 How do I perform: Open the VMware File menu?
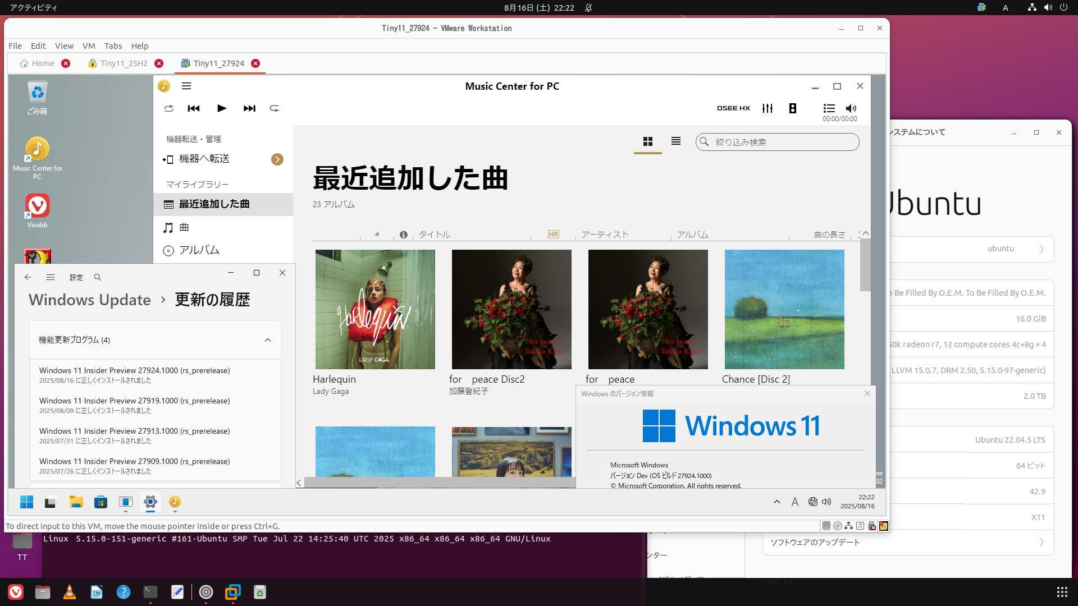15,46
